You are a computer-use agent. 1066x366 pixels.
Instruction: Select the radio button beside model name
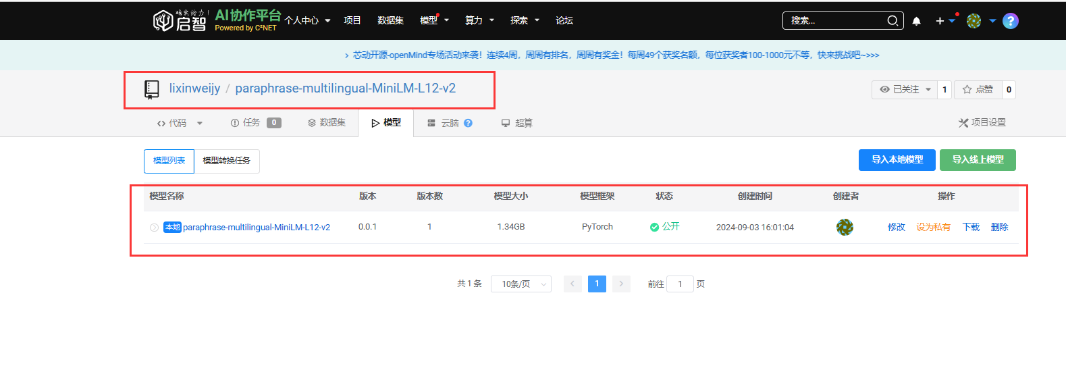tap(154, 228)
